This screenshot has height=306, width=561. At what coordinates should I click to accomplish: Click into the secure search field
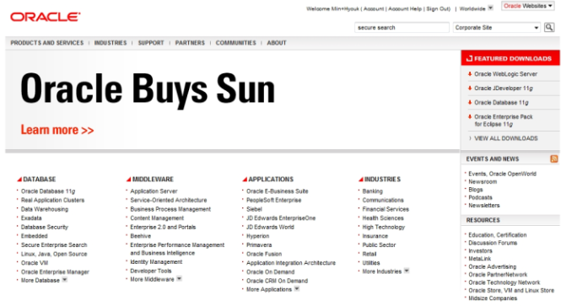(402, 28)
